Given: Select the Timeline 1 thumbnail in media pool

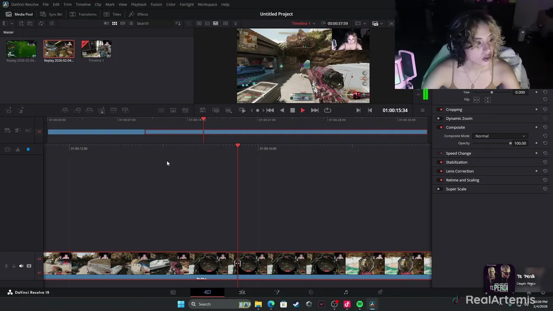Looking at the screenshot, I should [96, 49].
